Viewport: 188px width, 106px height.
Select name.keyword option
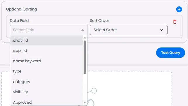pyautogui.click(x=46, y=61)
